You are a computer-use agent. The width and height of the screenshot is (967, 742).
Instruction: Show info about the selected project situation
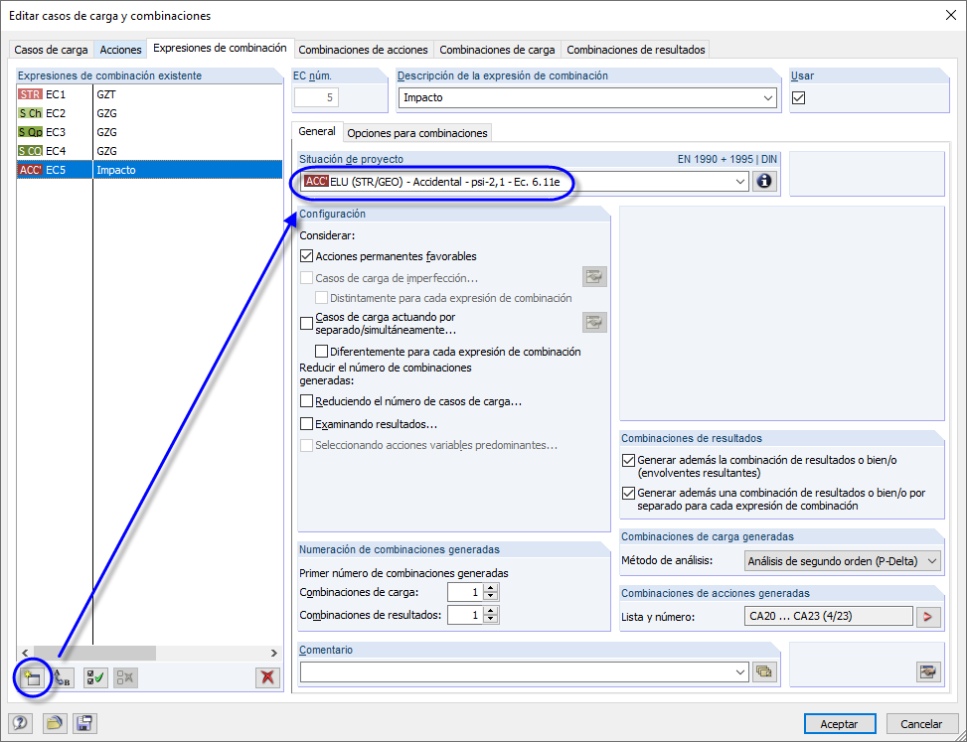click(x=763, y=181)
